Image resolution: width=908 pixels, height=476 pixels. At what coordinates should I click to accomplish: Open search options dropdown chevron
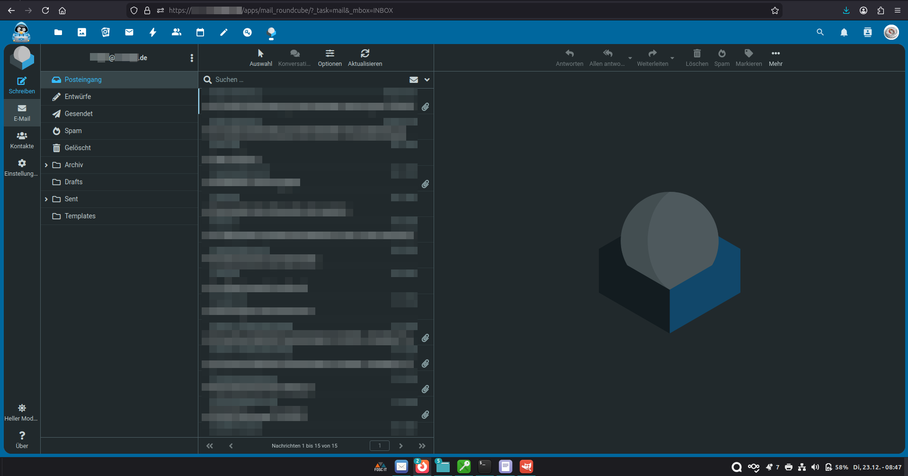pos(427,80)
